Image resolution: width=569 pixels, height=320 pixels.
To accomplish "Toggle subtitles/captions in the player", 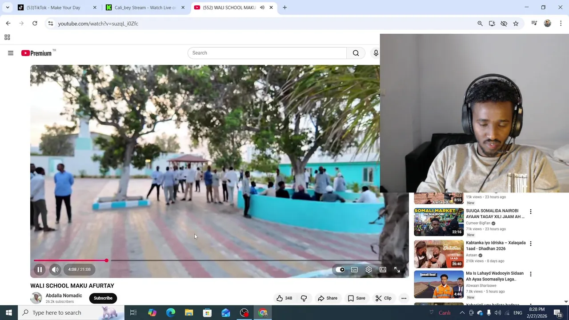I will point(354,270).
